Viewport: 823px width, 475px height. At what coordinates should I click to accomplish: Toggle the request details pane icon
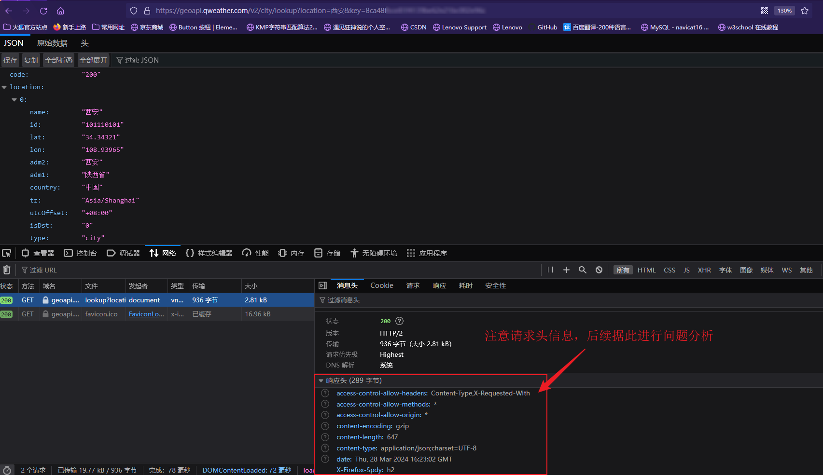tap(323, 285)
